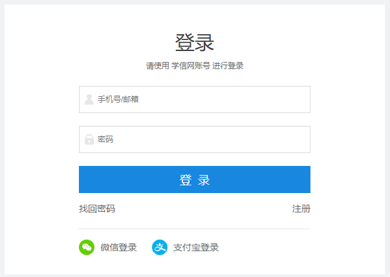This screenshot has width=390, height=277.
Task: Click the horizontal divider above social logins
Action: (x=194, y=229)
